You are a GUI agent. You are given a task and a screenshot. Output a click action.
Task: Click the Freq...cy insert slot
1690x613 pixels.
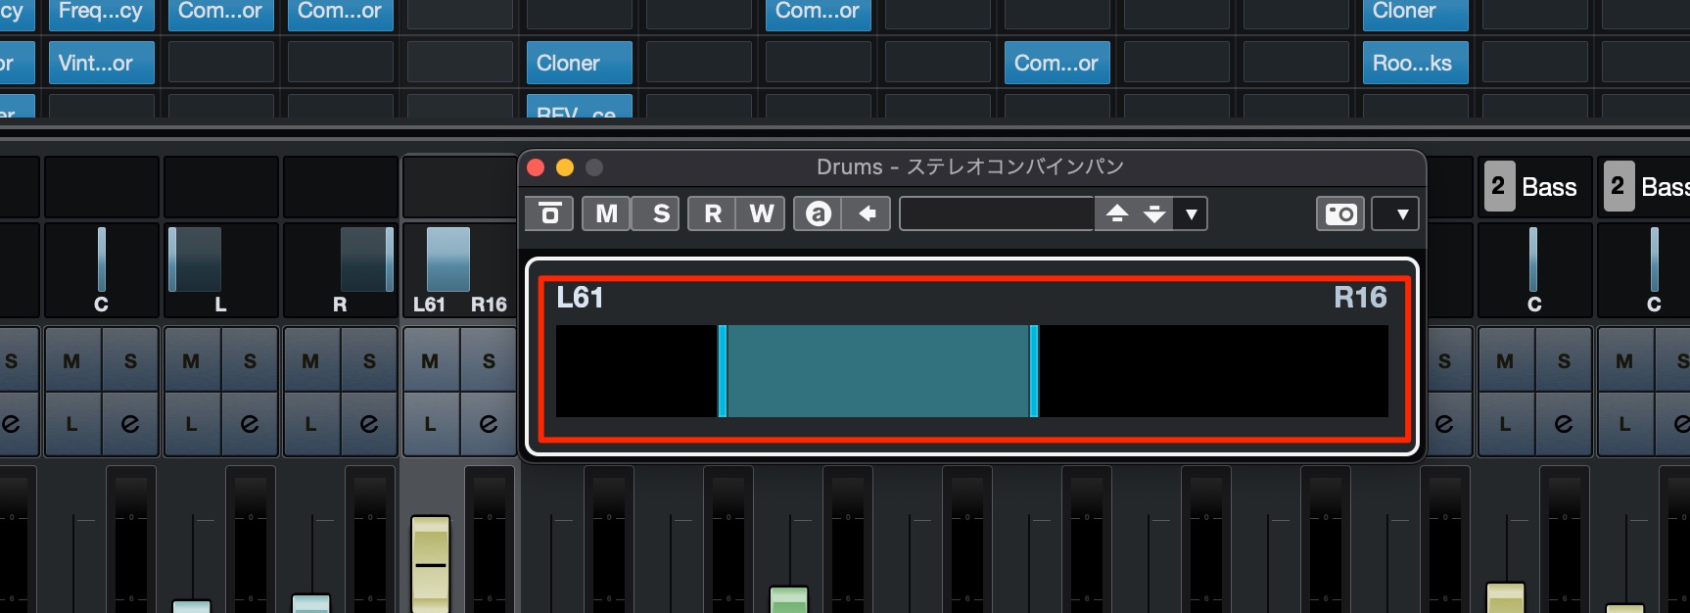pos(101,13)
